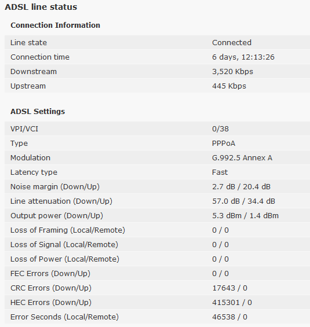Click the G.992.5 Annex A modulation value
Screen dimensions: 310x327
pyautogui.click(x=242, y=158)
